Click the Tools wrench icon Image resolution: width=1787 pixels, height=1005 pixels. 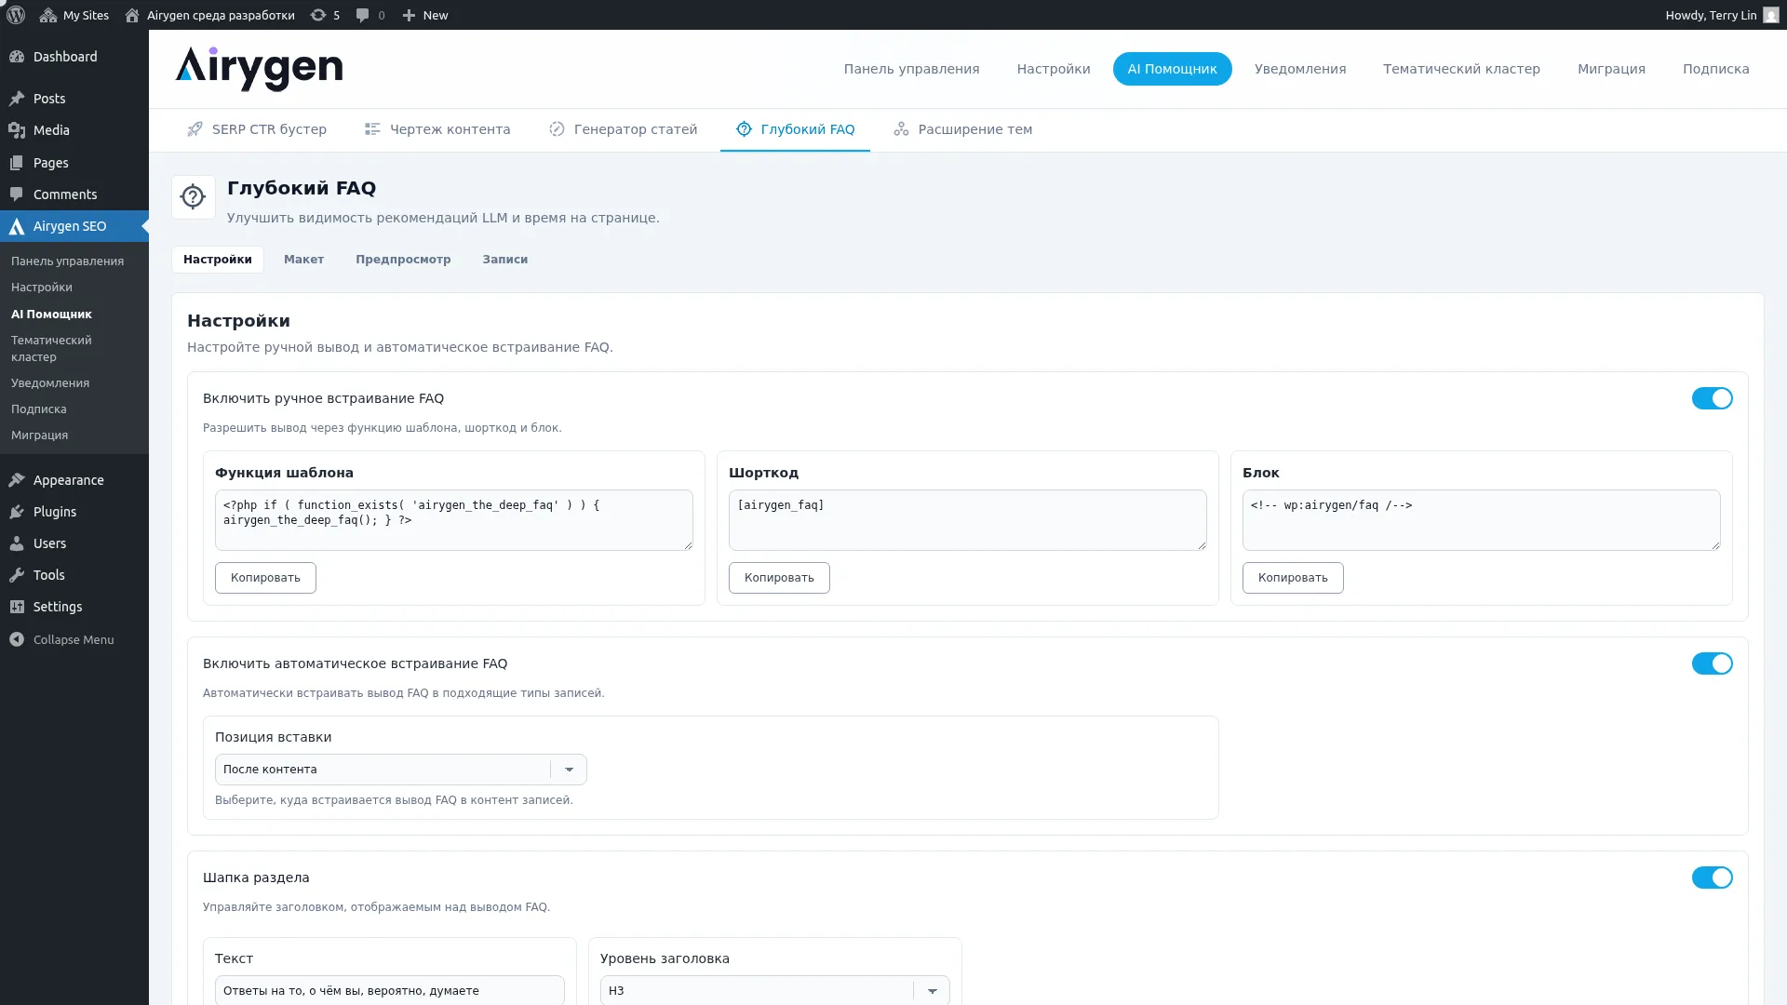point(17,575)
